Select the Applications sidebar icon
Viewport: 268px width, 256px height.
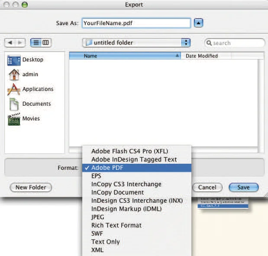click(14, 89)
